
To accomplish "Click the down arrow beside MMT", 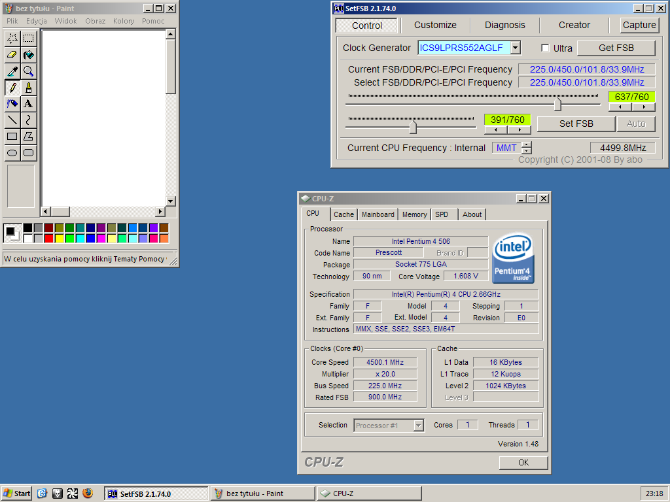I will 527,151.
